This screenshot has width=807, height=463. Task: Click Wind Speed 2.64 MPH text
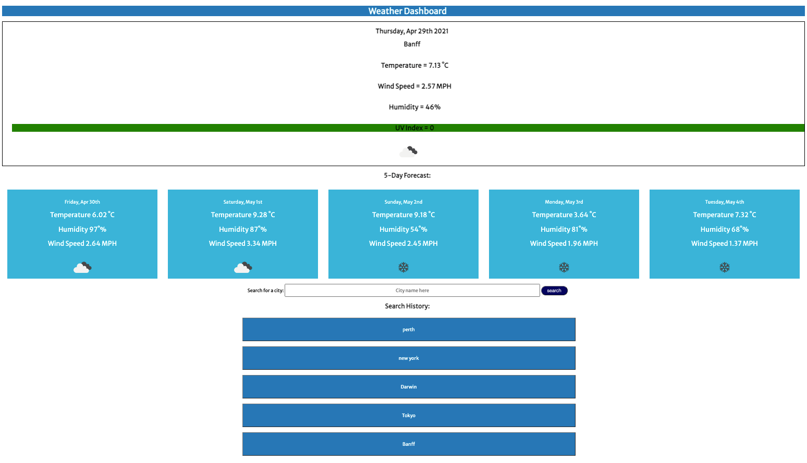[x=82, y=243]
